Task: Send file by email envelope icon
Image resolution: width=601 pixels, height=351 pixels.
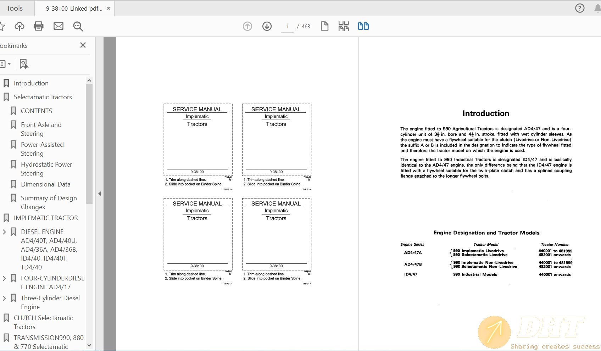Action: coord(59,26)
